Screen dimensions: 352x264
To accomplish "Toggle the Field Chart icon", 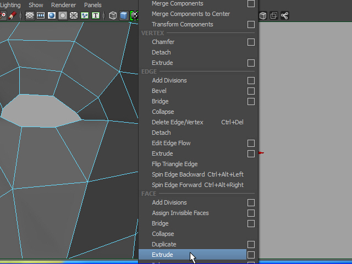I will [x=74, y=15].
